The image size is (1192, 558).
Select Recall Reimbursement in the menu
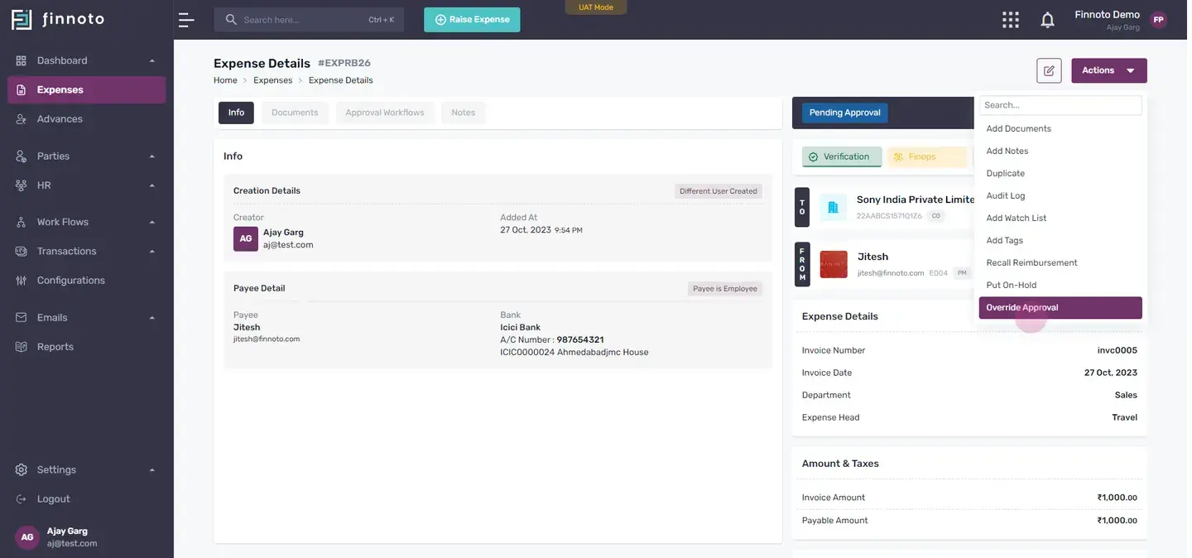click(x=1060, y=263)
